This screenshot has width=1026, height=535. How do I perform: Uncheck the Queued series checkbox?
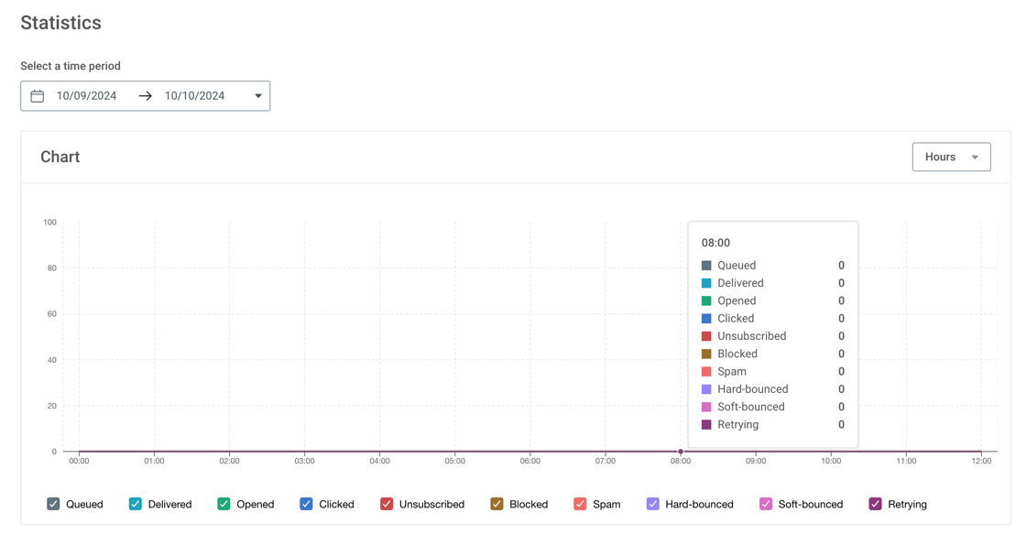pos(53,504)
